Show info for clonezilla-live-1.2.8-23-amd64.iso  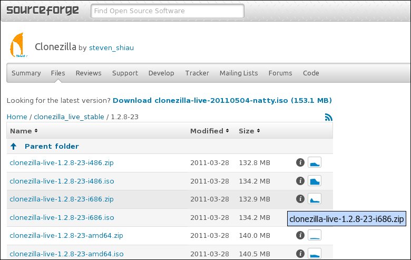click(x=300, y=254)
